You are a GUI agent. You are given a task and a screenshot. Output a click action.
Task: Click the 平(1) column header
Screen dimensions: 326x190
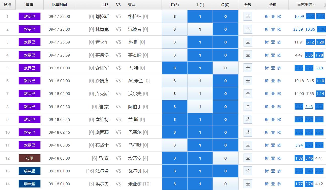200,5
